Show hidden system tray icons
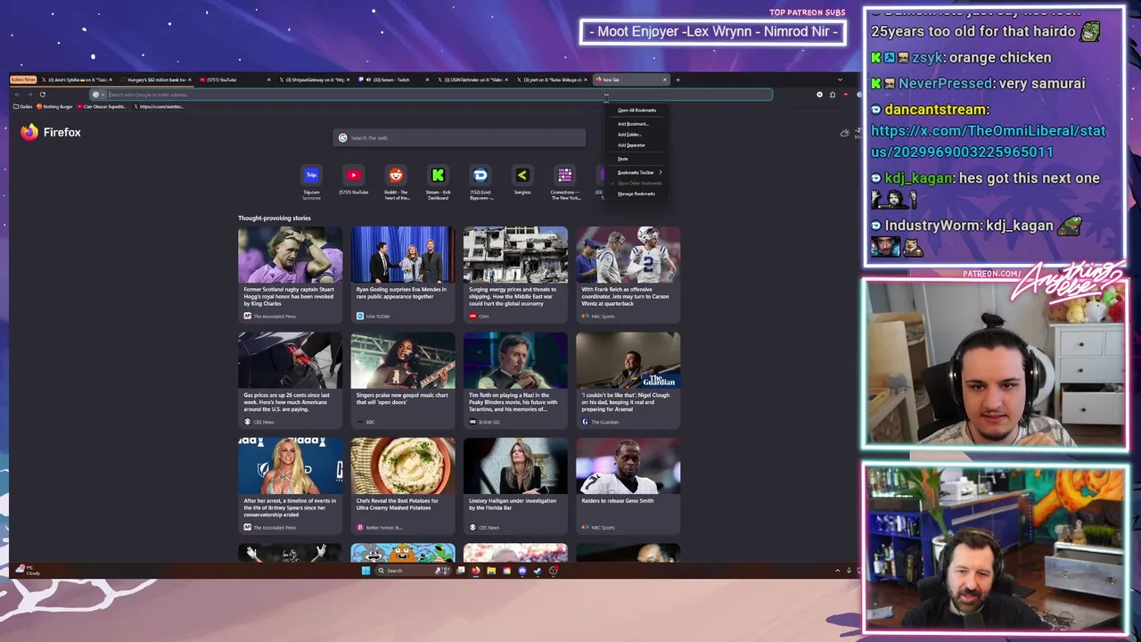Screen dimensions: 1141x642 [x=837, y=571]
